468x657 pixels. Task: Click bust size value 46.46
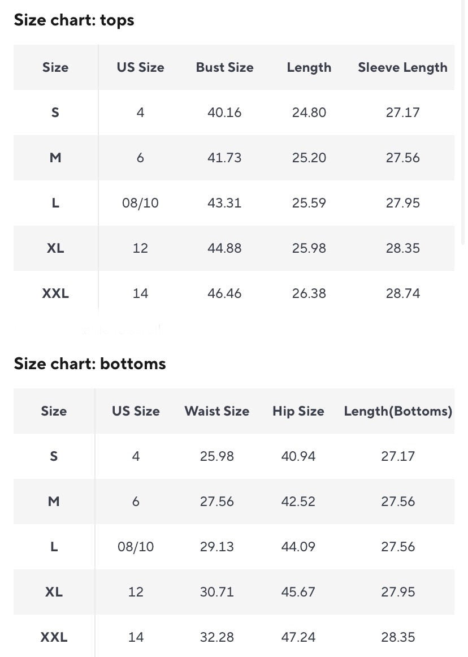click(224, 293)
